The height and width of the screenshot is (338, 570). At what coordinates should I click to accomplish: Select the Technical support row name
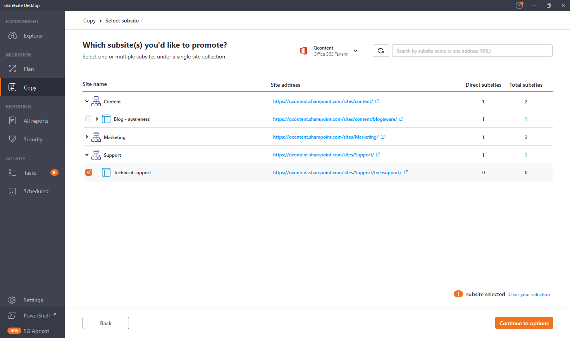(133, 173)
